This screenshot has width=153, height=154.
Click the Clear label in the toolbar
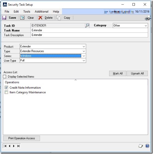click(31, 18)
